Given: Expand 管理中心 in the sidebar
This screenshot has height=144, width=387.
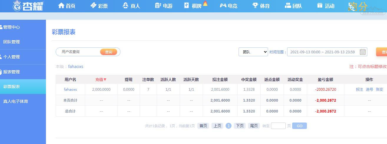Looking at the screenshot, I should point(23,27).
